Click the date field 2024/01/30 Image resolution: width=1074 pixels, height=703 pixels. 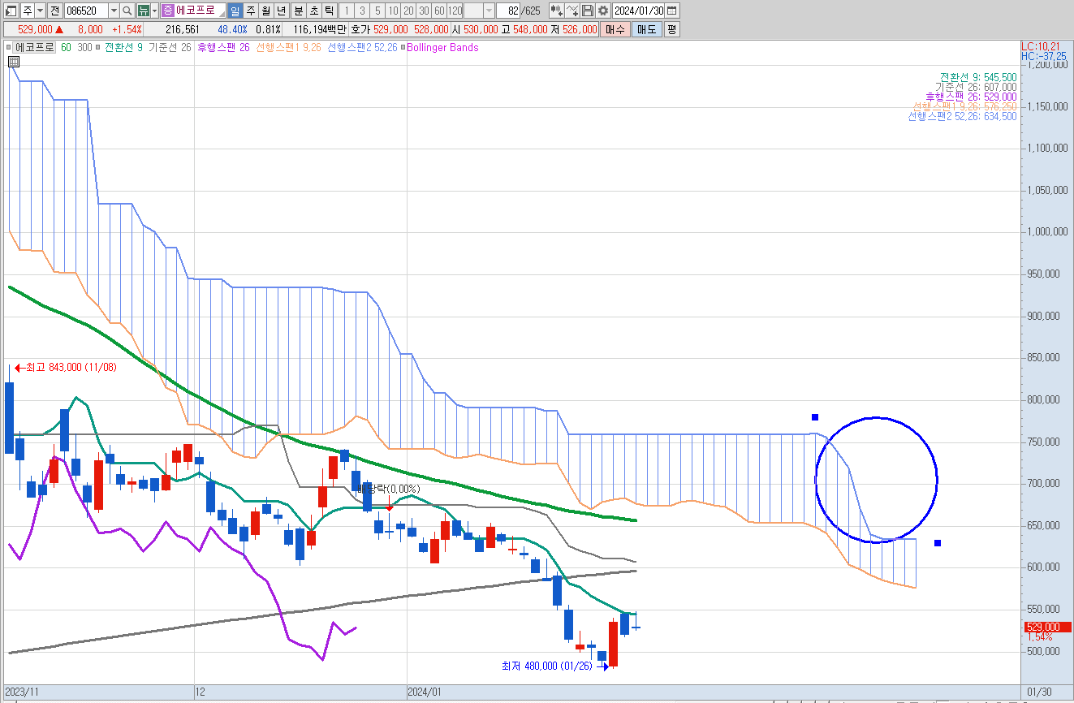(638, 11)
